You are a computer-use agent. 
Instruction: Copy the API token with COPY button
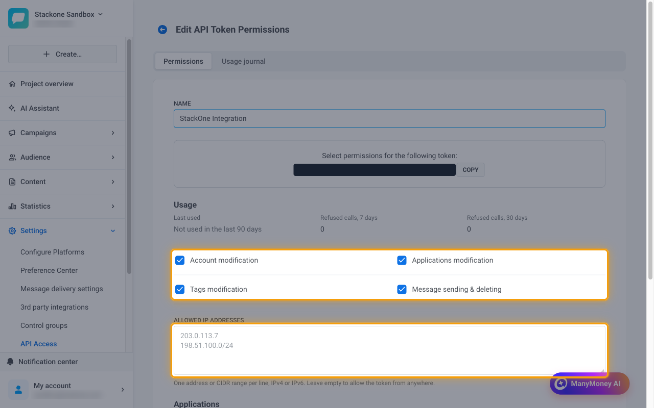pos(471,170)
